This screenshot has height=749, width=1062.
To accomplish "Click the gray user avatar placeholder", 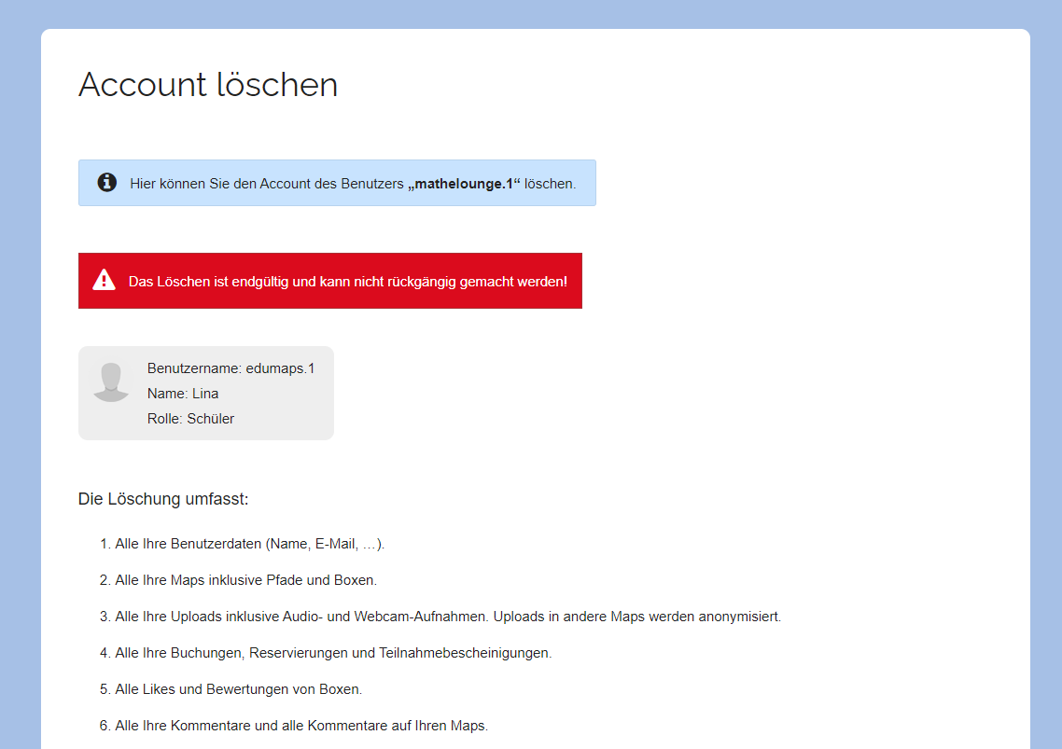I will pos(111,382).
